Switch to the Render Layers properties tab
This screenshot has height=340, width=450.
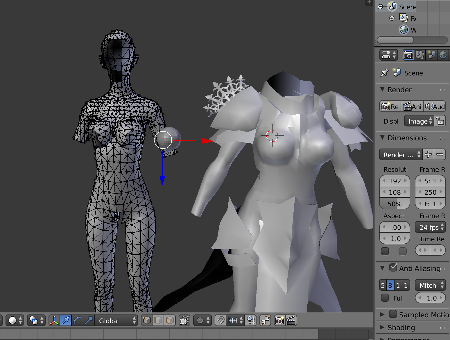click(x=419, y=55)
